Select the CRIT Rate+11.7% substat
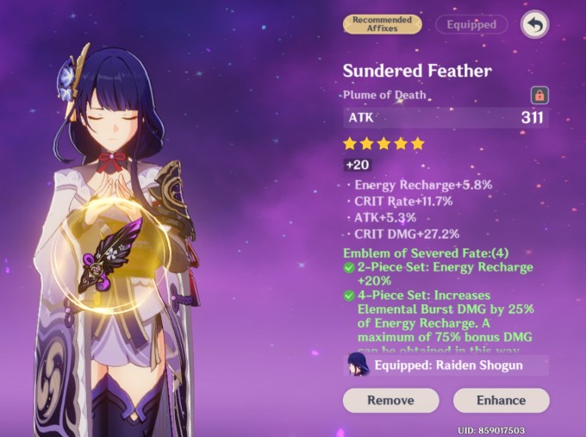This screenshot has width=586, height=437. click(x=403, y=202)
